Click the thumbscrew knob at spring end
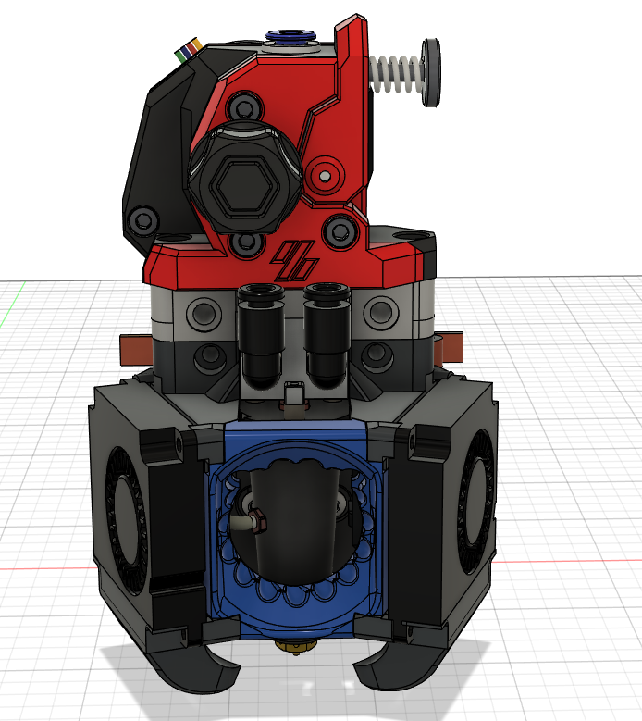Screen dimensions: 642x721 pyautogui.click(x=431, y=72)
